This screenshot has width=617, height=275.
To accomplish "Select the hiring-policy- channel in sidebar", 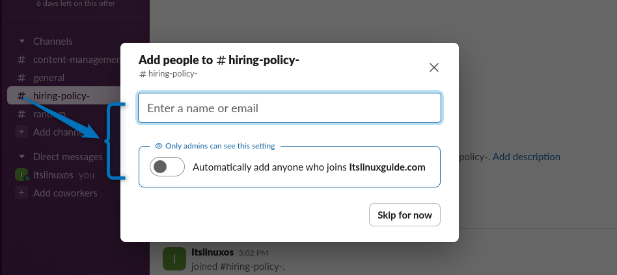I will coord(62,96).
